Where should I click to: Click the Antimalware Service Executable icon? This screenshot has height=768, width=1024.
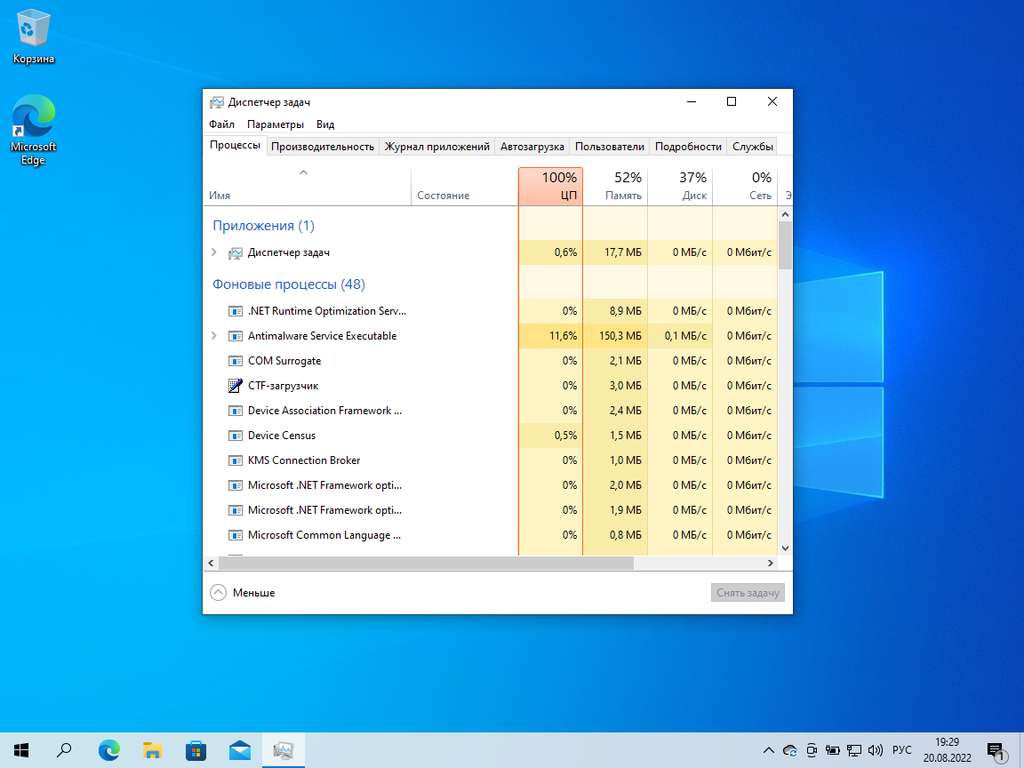235,336
